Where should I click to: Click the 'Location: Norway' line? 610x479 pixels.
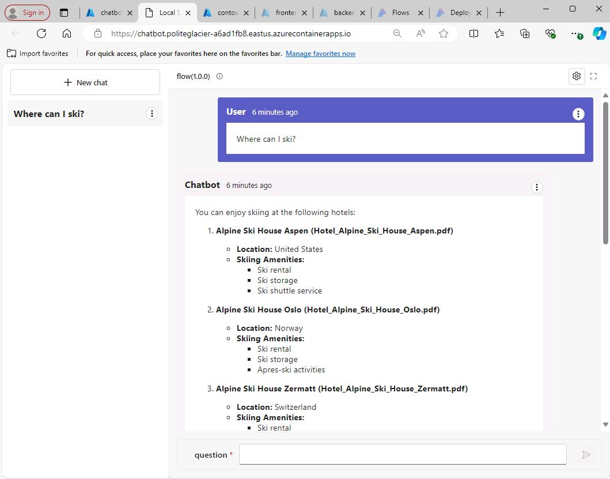(270, 328)
